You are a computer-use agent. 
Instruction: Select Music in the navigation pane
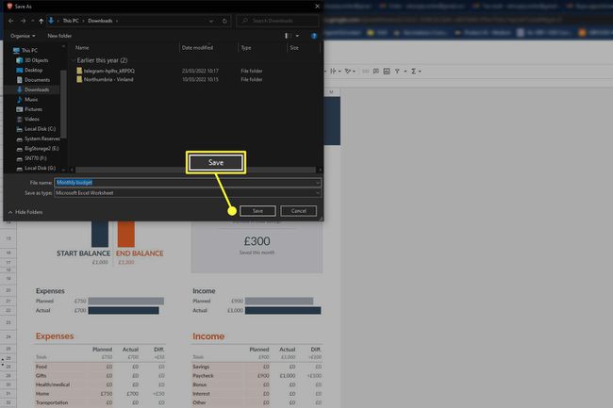point(27,100)
